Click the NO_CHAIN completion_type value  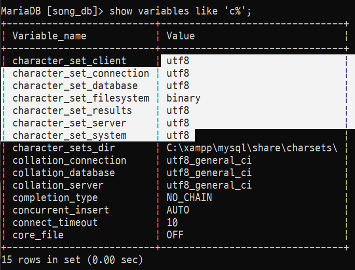pos(189,197)
